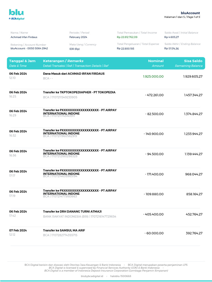Select the AIRPAY transfer at 17:17
Image resolution: width=212 pixels, height=282 pixels.
[80, 172]
